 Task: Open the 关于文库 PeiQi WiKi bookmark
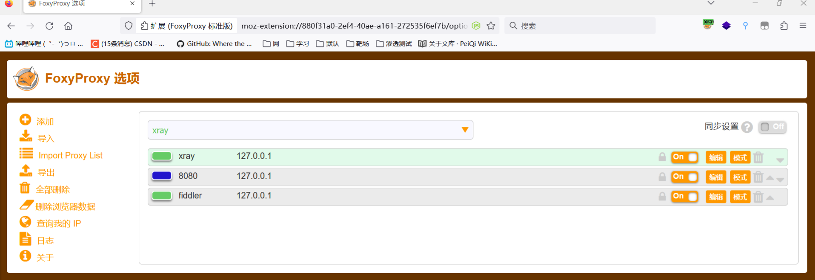458,43
